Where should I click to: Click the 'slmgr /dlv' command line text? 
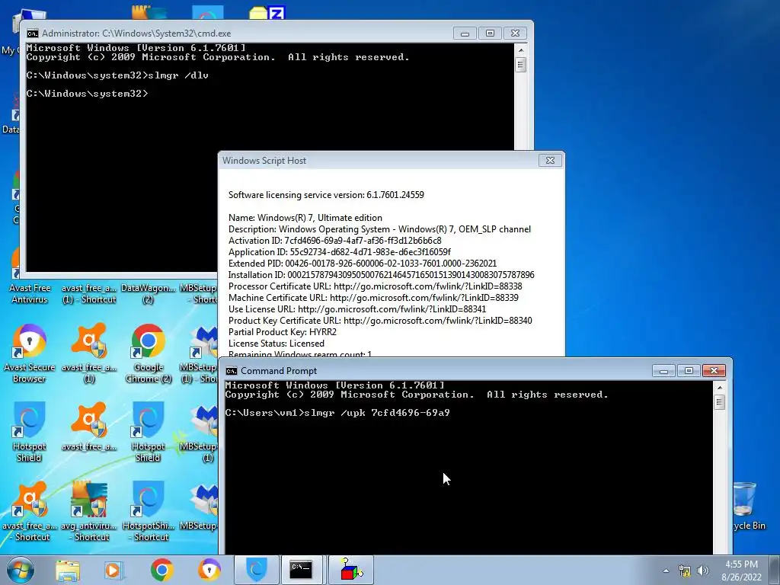[x=178, y=75]
